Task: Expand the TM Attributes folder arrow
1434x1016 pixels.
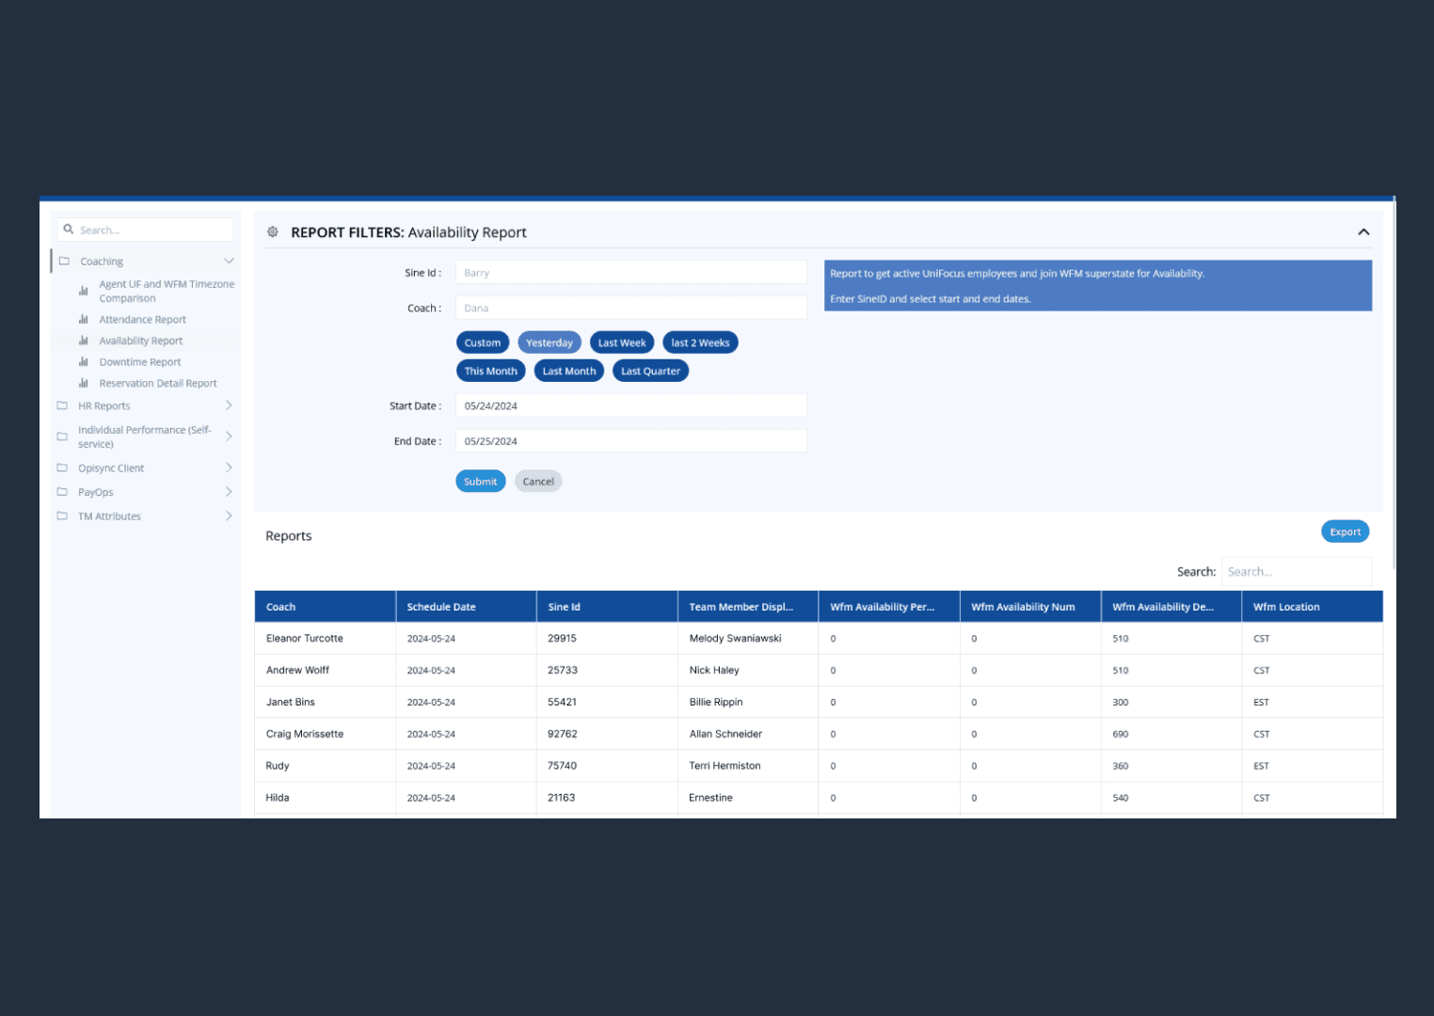Action: [x=229, y=516]
